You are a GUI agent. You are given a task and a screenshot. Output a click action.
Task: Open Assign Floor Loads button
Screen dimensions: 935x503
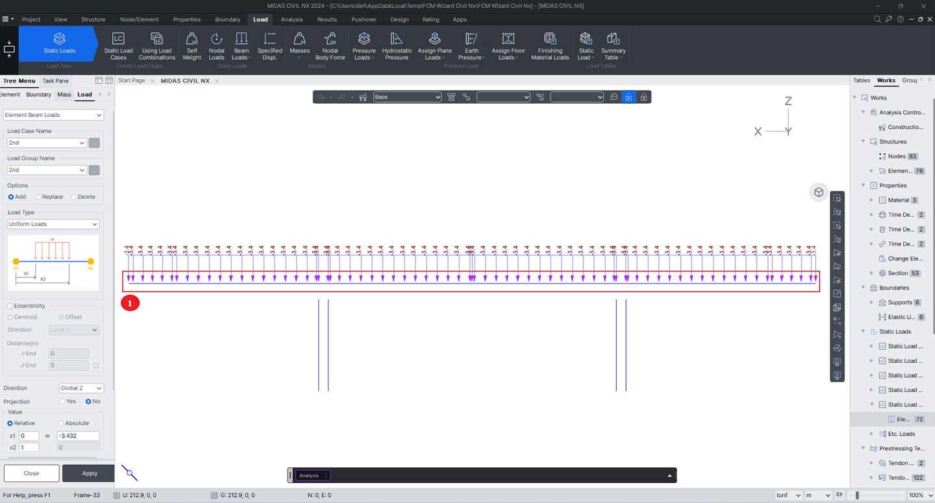coord(508,46)
